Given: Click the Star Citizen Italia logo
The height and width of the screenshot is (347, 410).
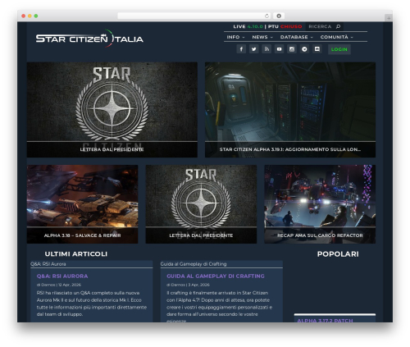Looking at the screenshot, I should click(89, 39).
